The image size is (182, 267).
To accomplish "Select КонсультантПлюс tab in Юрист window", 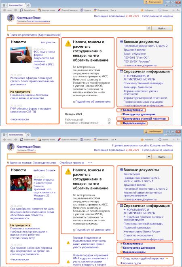I will coord(16,135).
